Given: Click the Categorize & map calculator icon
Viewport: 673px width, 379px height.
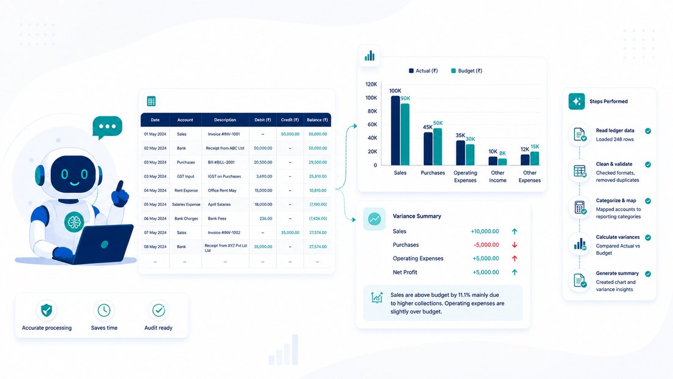Looking at the screenshot, I should (580, 208).
